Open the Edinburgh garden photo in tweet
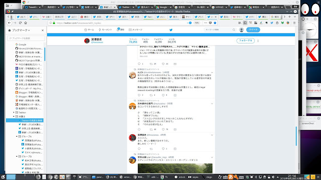Image resolution: width=321 pixels, height=180 pixels. (x=175, y=168)
